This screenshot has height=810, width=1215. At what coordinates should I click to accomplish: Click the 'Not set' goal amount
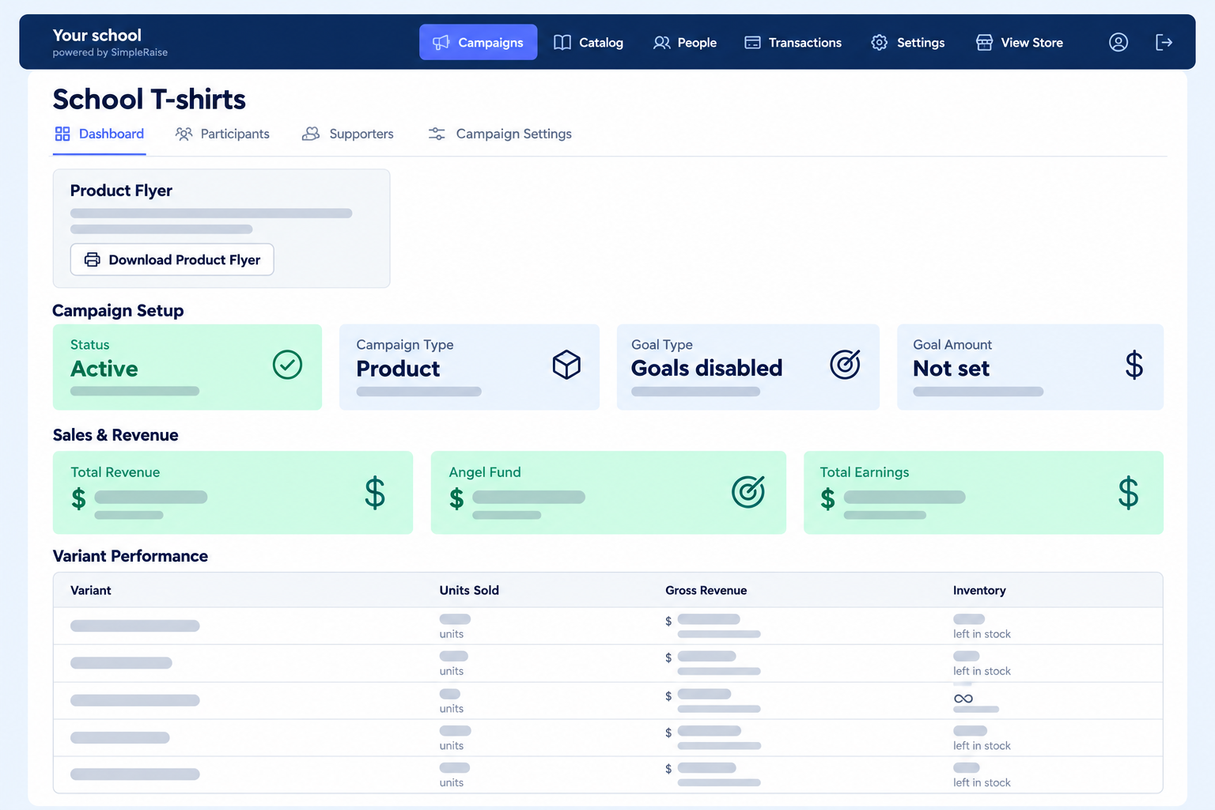coord(952,368)
